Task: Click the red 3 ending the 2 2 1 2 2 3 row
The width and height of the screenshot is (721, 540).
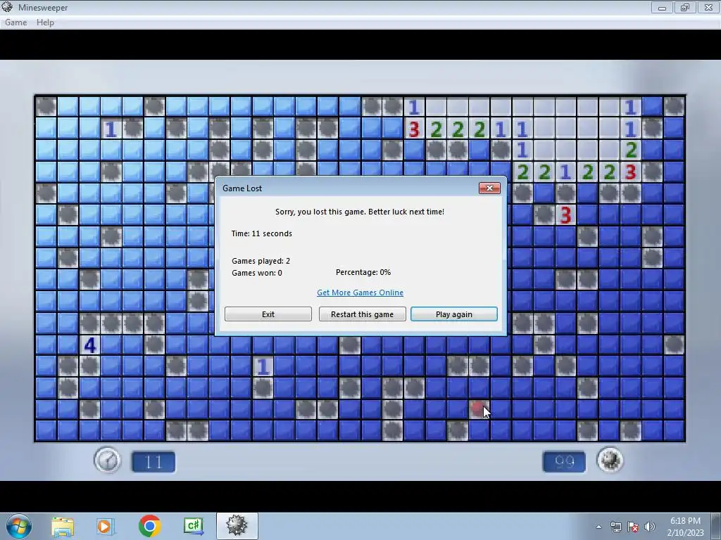Action: pyautogui.click(x=630, y=172)
